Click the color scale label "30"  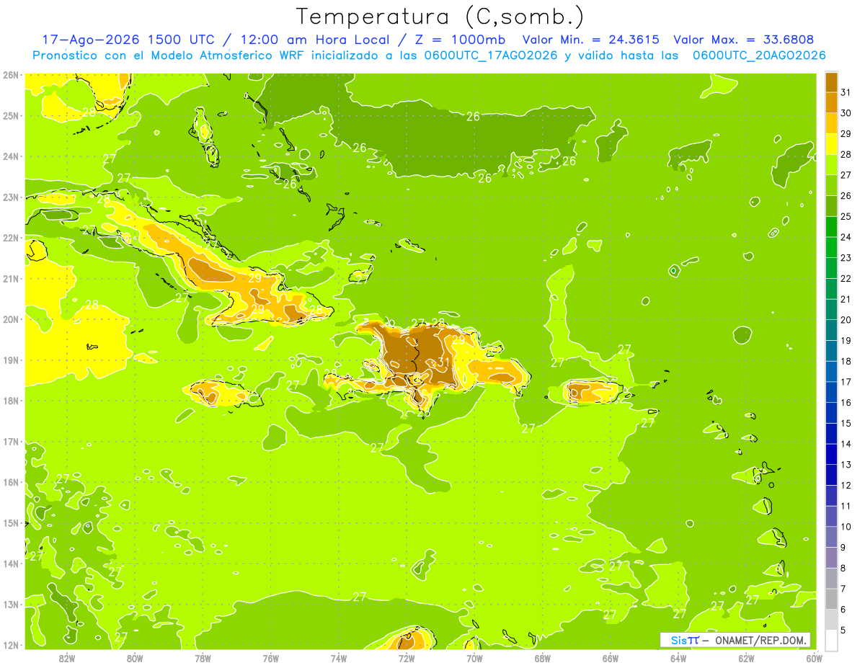coord(846,113)
